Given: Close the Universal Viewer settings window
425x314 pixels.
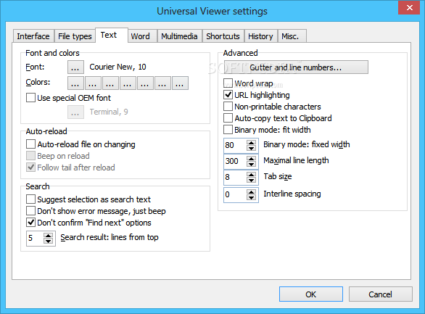Looking at the screenshot, I should (409, 7).
